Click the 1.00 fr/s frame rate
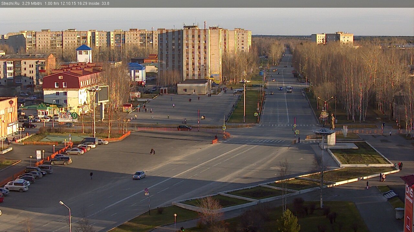 (52, 4)
